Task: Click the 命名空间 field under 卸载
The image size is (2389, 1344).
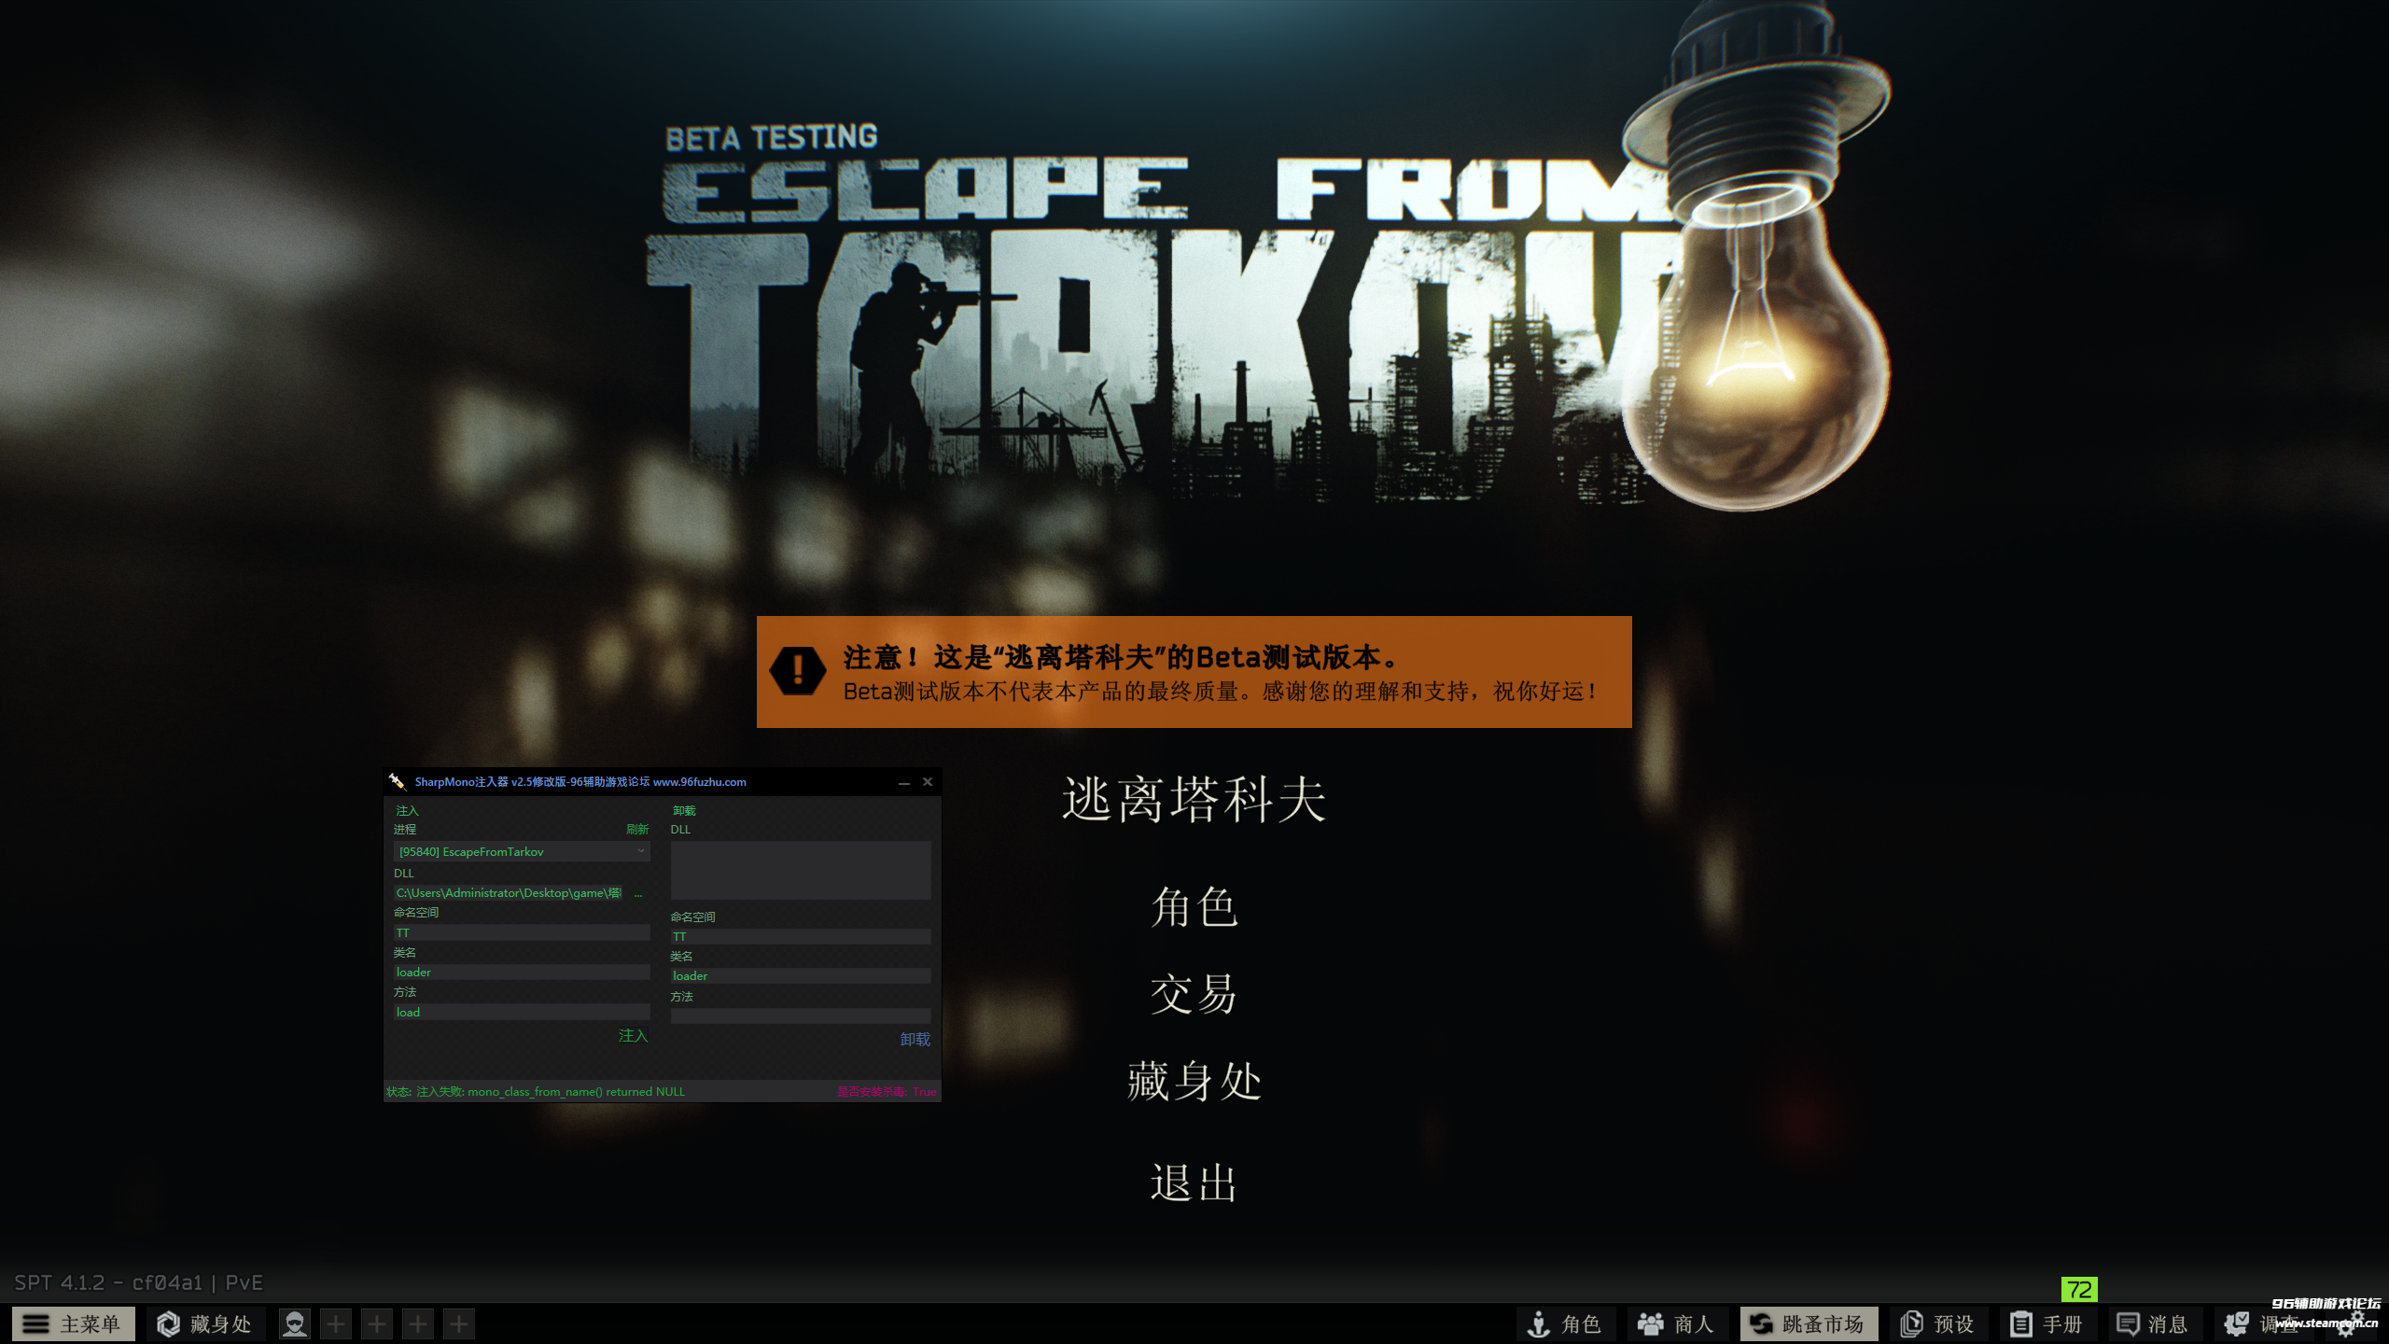Action: (x=801, y=936)
